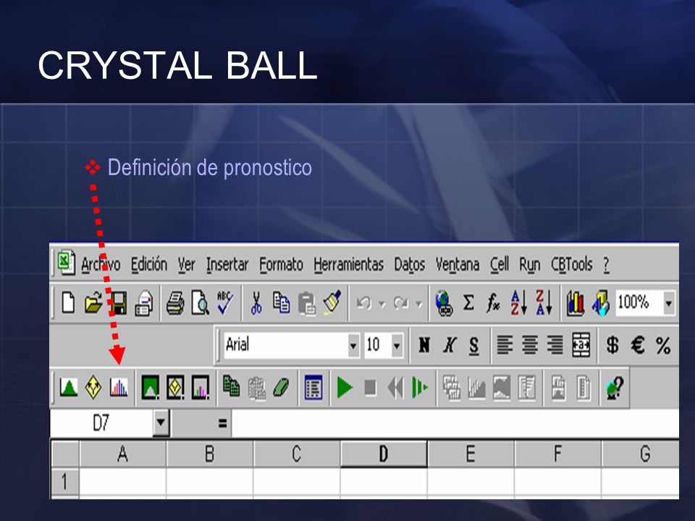Open the Insert Function fx icon
695x521 pixels.
click(493, 303)
